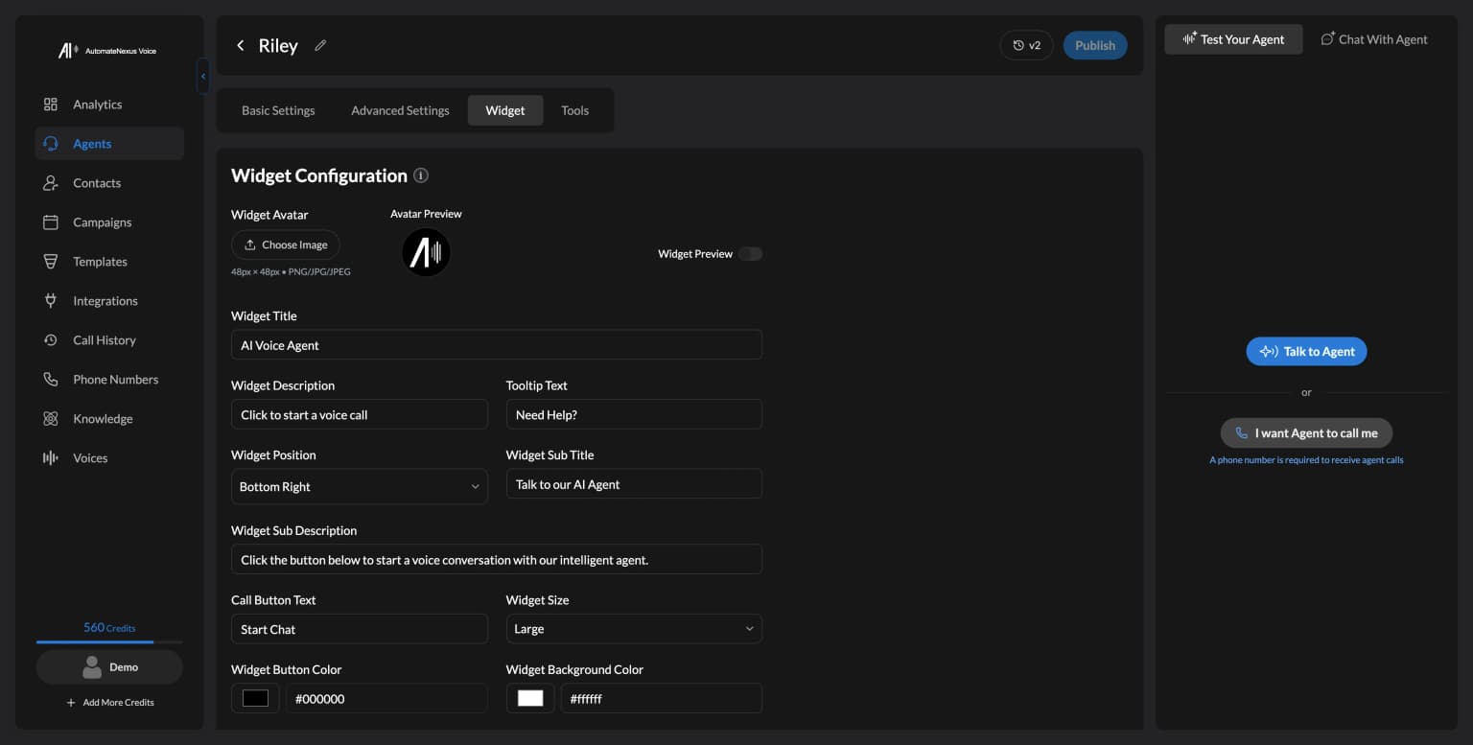Click the Phone Numbers handset icon
1473x745 pixels.
pos(51,380)
